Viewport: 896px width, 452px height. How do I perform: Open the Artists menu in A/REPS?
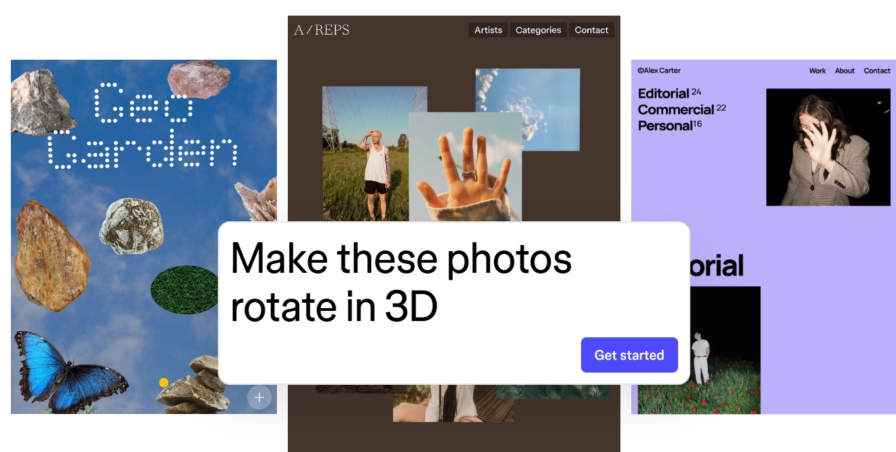click(x=488, y=30)
